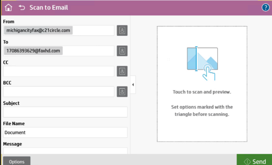Collapse the preview panel with triangle arrow

tap(133, 85)
